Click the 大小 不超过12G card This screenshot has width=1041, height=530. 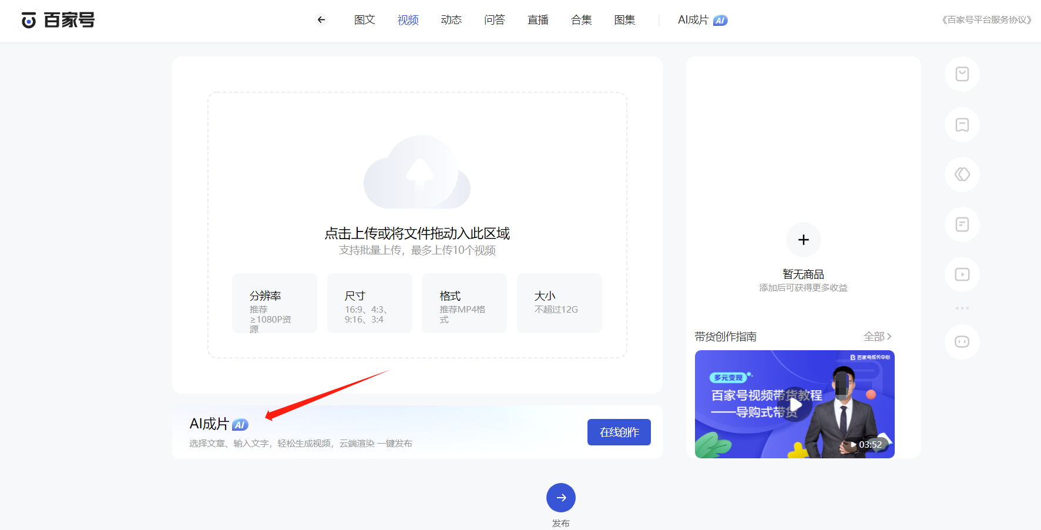(x=559, y=303)
